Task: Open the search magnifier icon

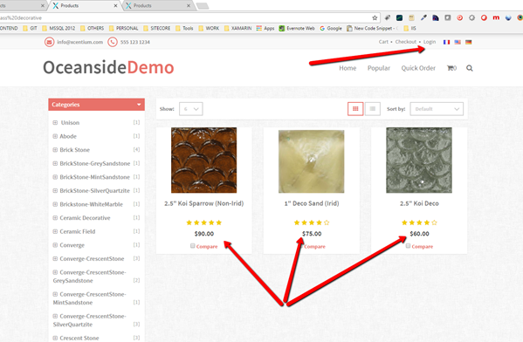Action: pos(469,68)
